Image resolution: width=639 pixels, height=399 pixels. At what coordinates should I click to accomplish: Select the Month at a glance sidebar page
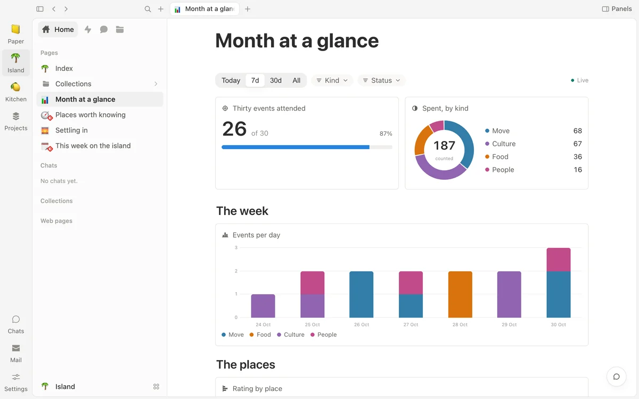point(100,99)
